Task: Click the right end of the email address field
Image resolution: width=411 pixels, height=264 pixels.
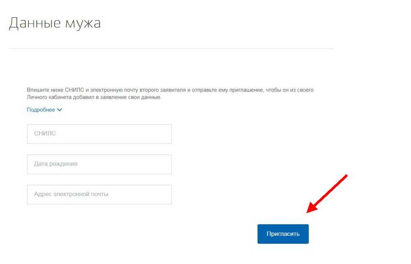Action: click(165, 195)
